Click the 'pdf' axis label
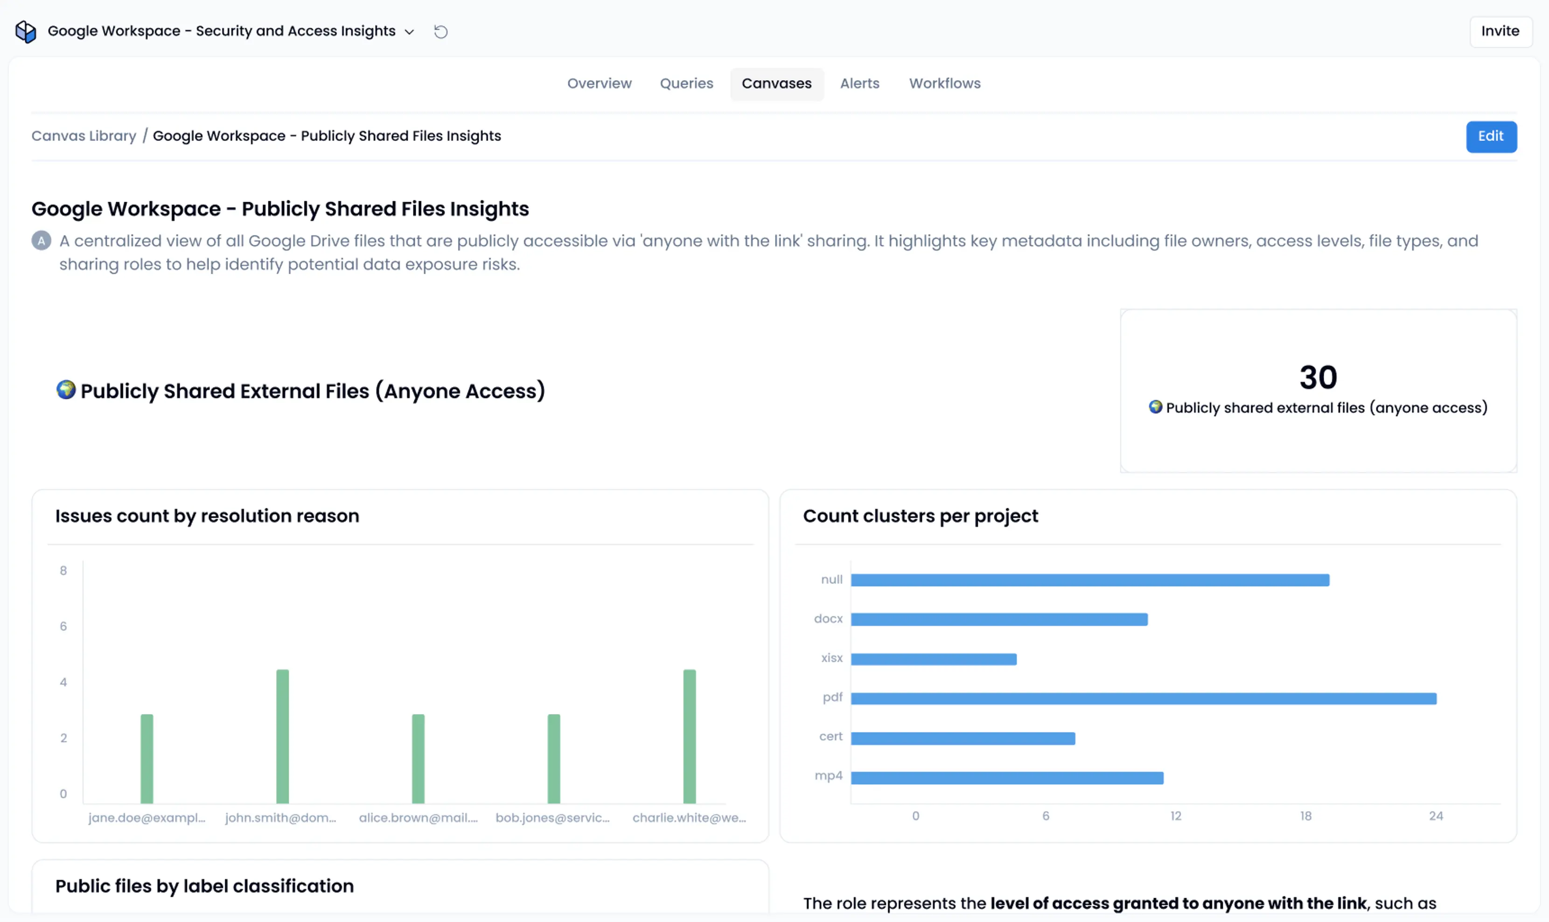Image resolution: width=1549 pixels, height=922 pixels. pyautogui.click(x=832, y=697)
